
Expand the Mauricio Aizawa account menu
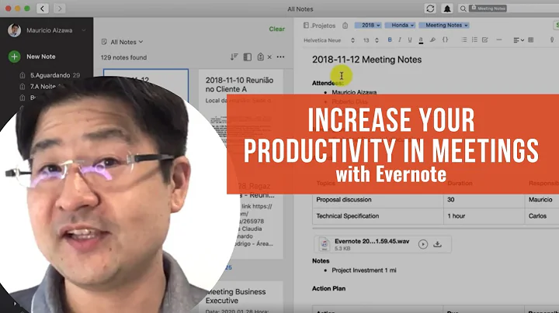coord(83,30)
